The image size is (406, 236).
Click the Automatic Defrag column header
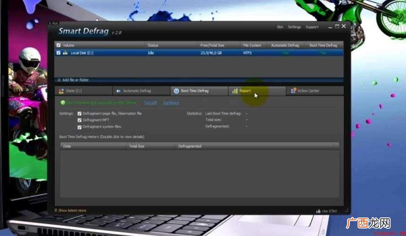pyautogui.click(x=285, y=45)
